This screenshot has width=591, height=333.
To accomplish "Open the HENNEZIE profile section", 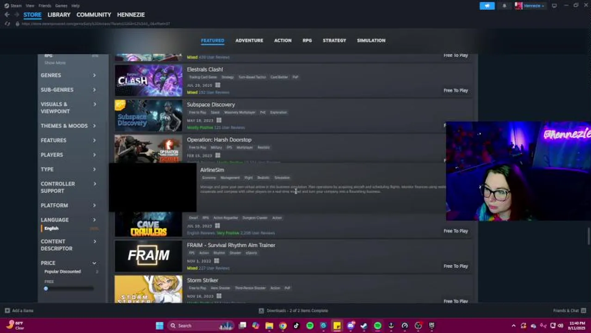I will pos(131,15).
